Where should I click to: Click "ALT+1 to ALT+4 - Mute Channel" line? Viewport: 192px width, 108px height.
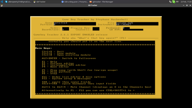pyautogui.click(x=97, y=87)
